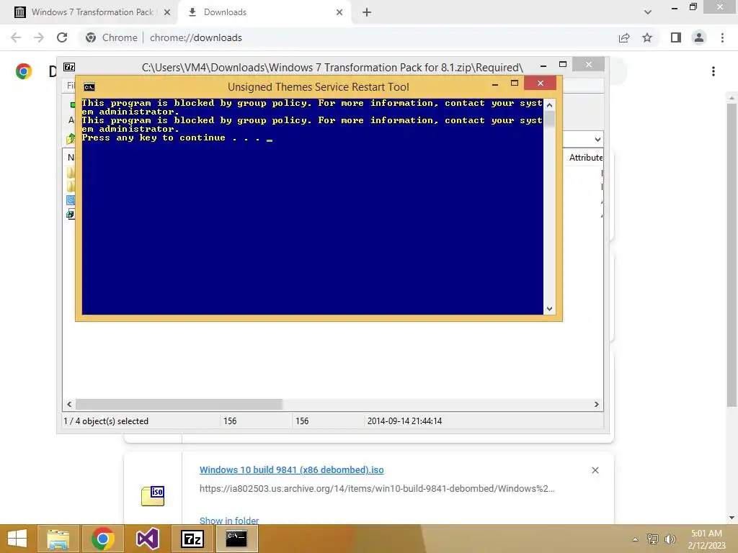The height and width of the screenshot is (553, 738).
Task: Close the Windows 7 Transformation Pack tab
Action: click(167, 12)
